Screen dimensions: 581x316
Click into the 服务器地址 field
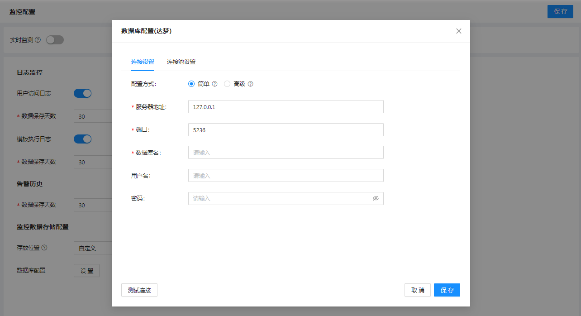[286, 107]
